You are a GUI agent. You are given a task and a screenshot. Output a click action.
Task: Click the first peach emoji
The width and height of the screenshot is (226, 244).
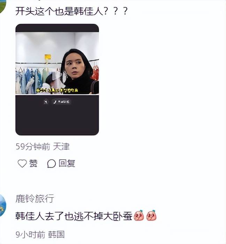tap(139, 215)
